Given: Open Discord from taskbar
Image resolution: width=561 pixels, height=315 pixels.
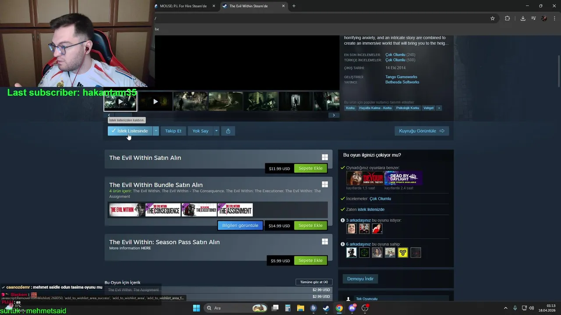Looking at the screenshot, I should click(x=352, y=308).
